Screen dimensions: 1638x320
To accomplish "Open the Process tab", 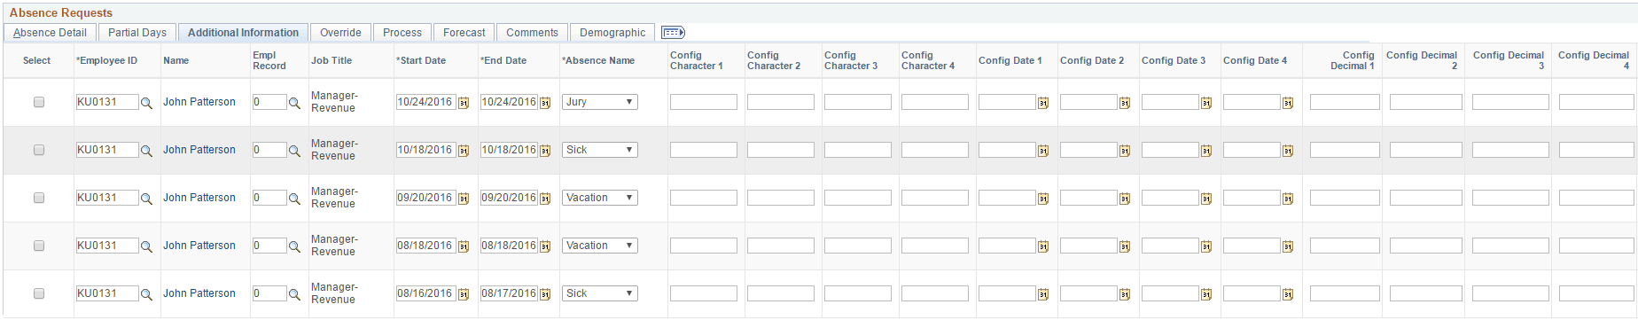I will click(402, 33).
